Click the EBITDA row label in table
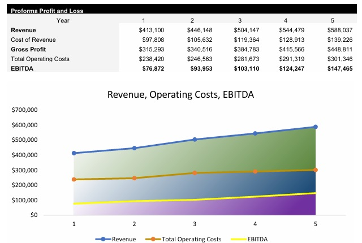This screenshot has width=362, height=243. coord(23,68)
